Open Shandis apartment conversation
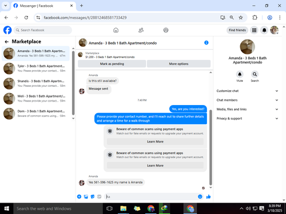286x214 pixels. [x=35, y=83]
